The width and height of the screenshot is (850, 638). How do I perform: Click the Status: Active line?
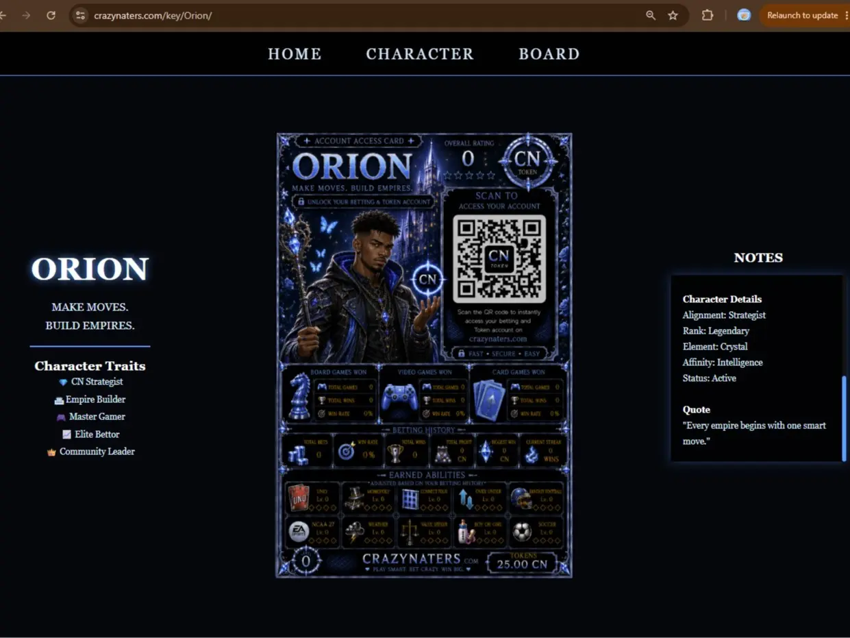(x=709, y=378)
